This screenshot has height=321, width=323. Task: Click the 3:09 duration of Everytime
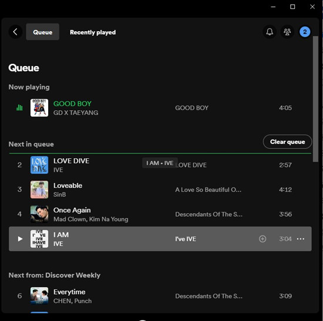285,296
